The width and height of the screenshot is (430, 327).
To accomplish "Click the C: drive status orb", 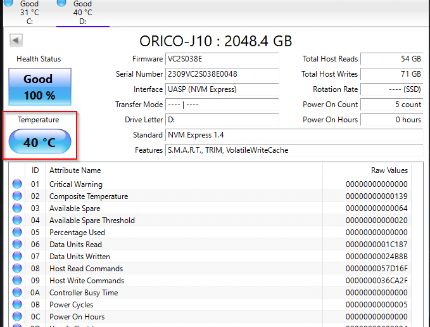I will [x=8, y=3].
